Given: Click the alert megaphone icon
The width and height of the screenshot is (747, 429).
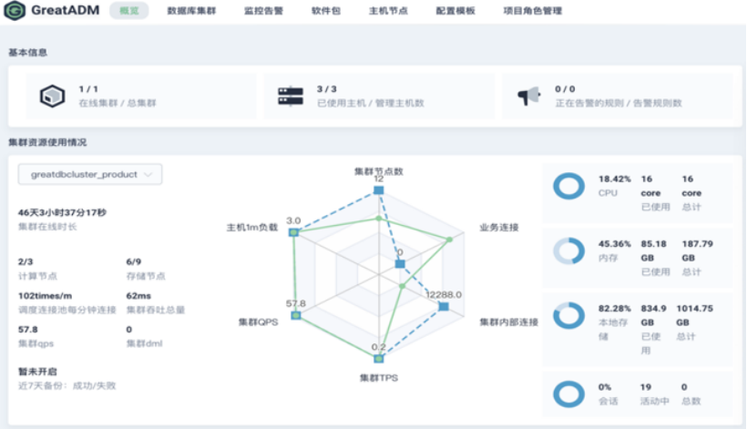Looking at the screenshot, I should click(x=528, y=96).
